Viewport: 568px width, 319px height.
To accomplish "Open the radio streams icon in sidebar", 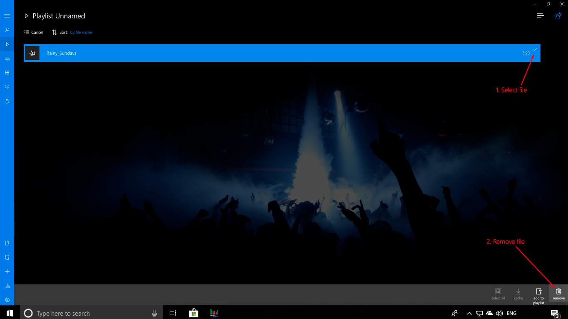I will (x=7, y=86).
